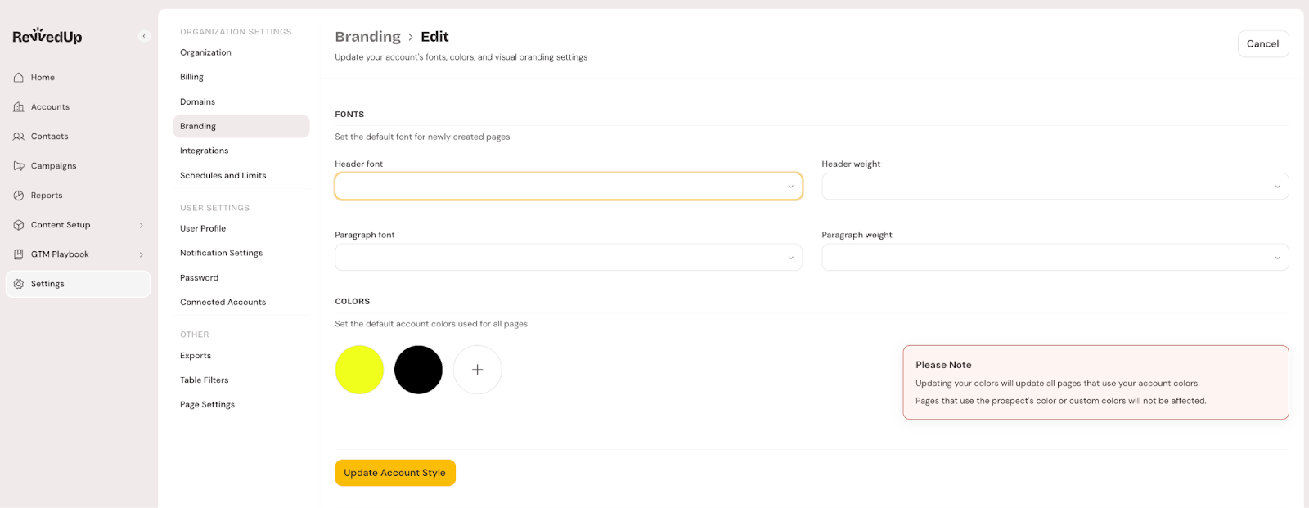Expand the Content Setup submenu
The image size is (1309, 508).
click(x=141, y=225)
